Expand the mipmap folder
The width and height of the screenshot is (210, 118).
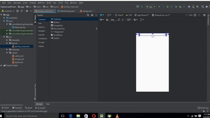(x=7, y=49)
